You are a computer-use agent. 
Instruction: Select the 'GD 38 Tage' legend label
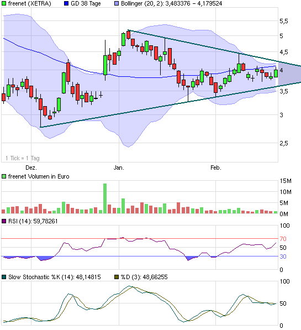coord(86,3)
